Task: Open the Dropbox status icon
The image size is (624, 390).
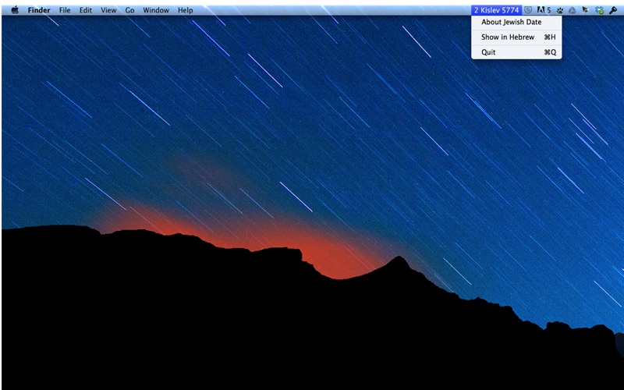Action: [x=599, y=10]
